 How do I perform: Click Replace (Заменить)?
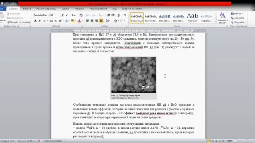237,18
